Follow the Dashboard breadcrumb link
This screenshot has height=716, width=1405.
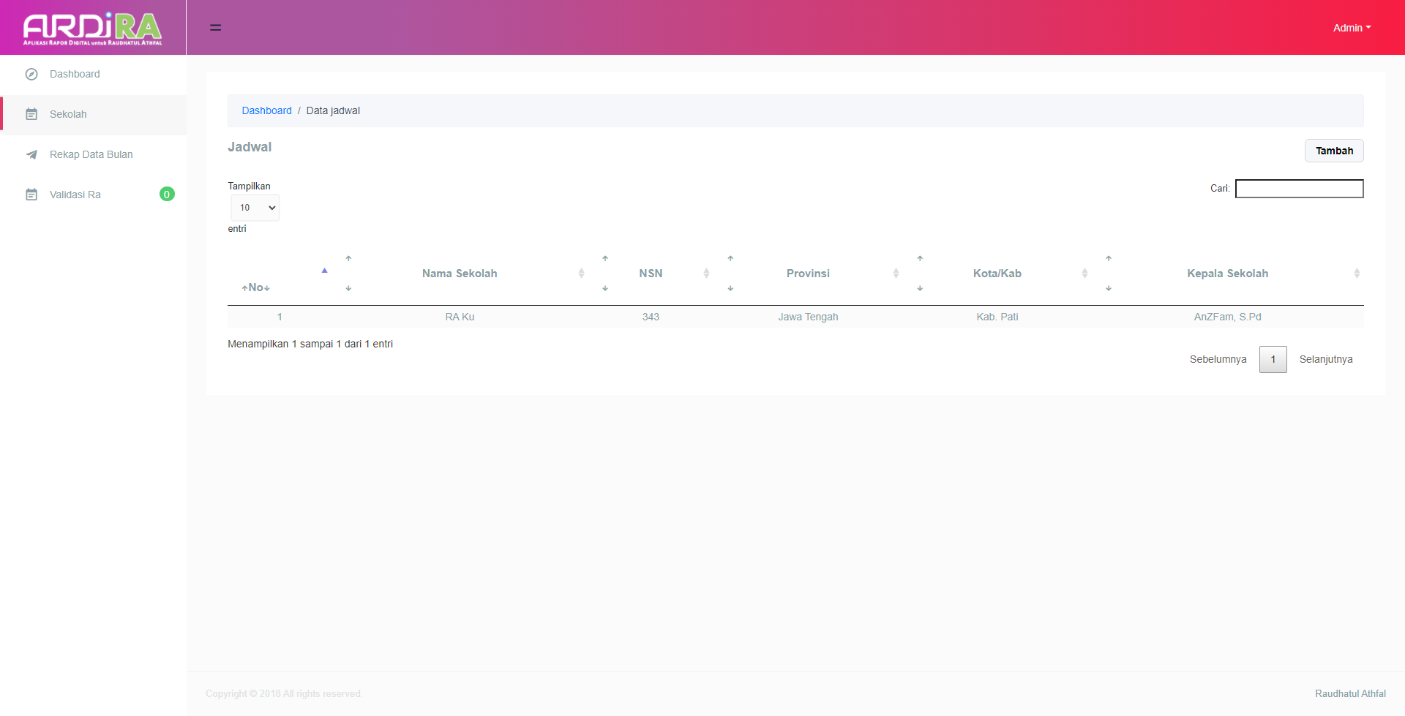pos(266,110)
